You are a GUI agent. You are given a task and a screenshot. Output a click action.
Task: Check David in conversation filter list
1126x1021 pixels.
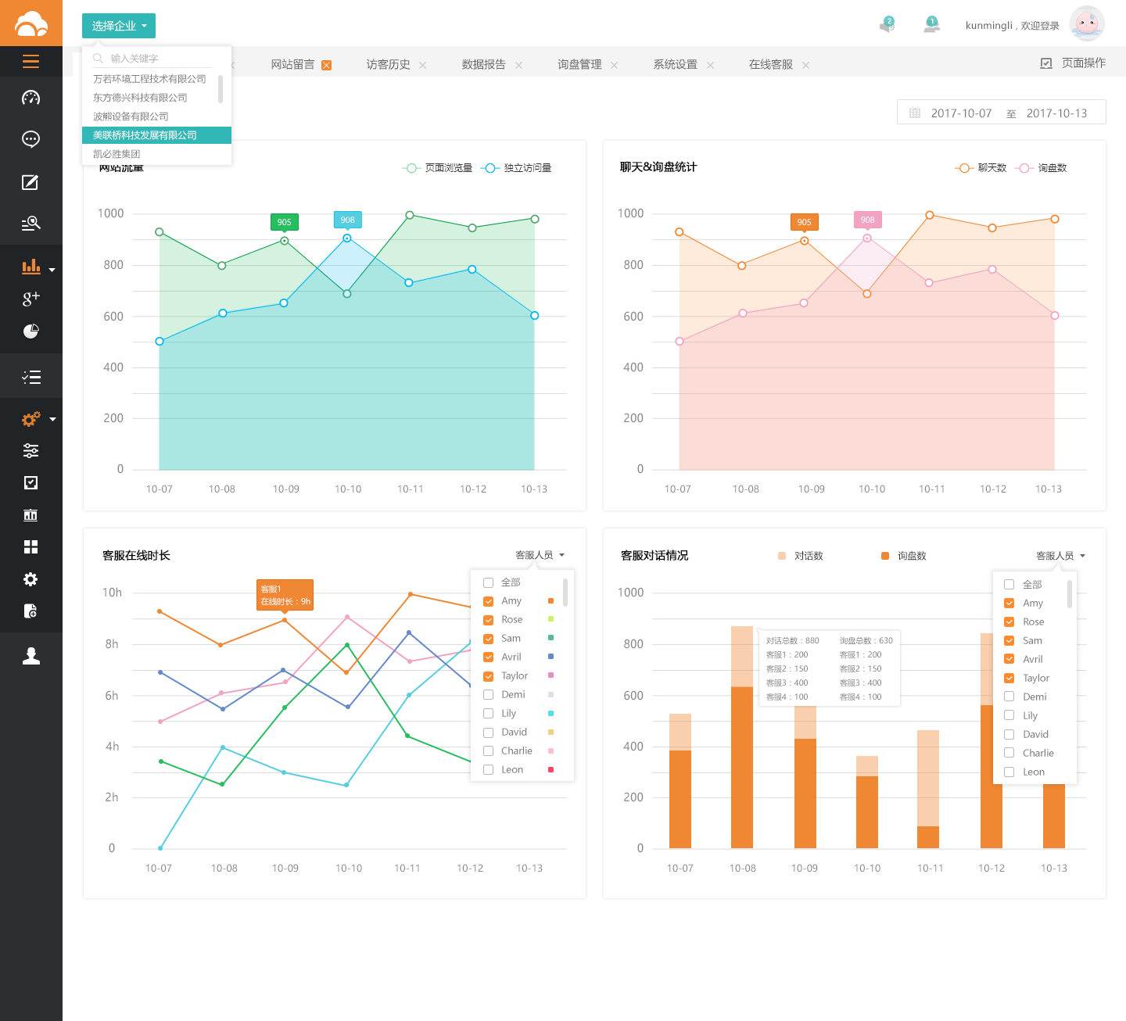(1009, 734)
